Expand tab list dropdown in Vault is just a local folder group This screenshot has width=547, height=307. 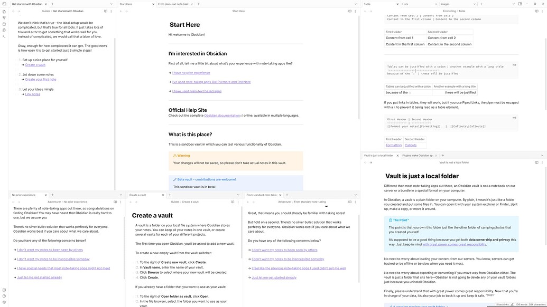coord(542,156)
